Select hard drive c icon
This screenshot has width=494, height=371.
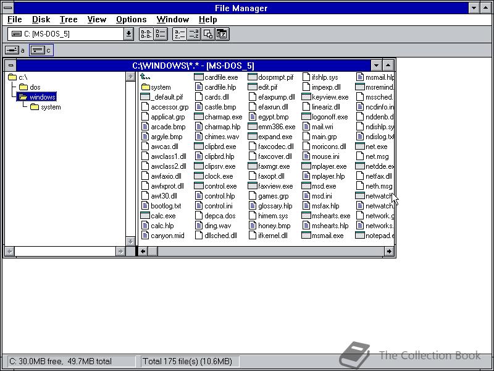tap(38, 50)
